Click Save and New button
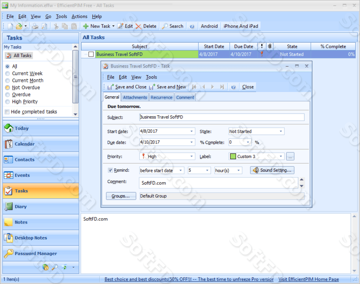The width and height of the screenshot is (360, 284). click(x=168, y=87)
